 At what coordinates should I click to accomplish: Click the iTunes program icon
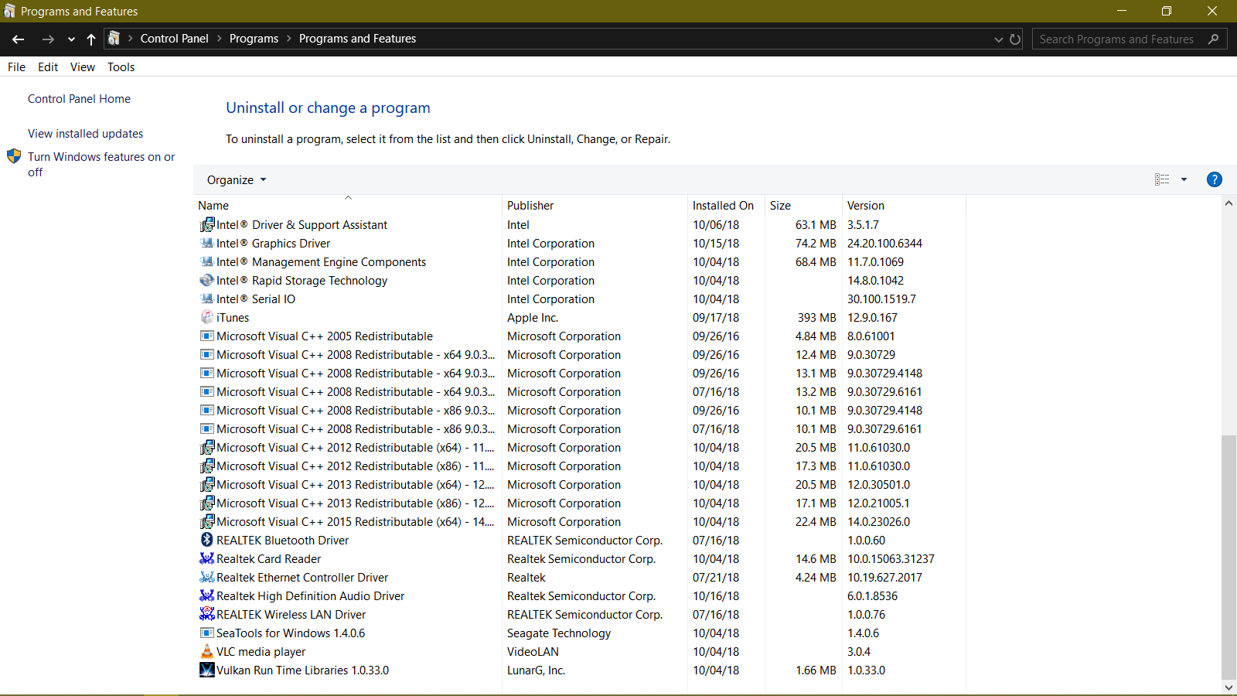207,318
